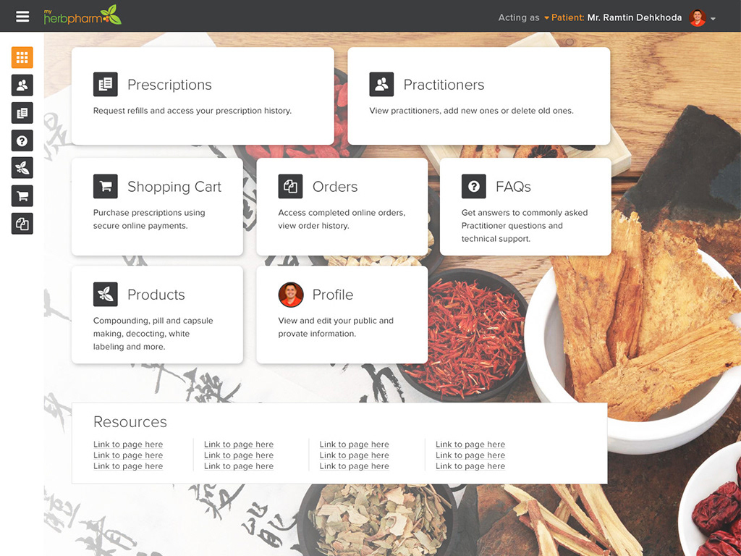This screenshot has height=556, width=741.
Task: Click the my herbpharm logo
Action: point(82,16)
